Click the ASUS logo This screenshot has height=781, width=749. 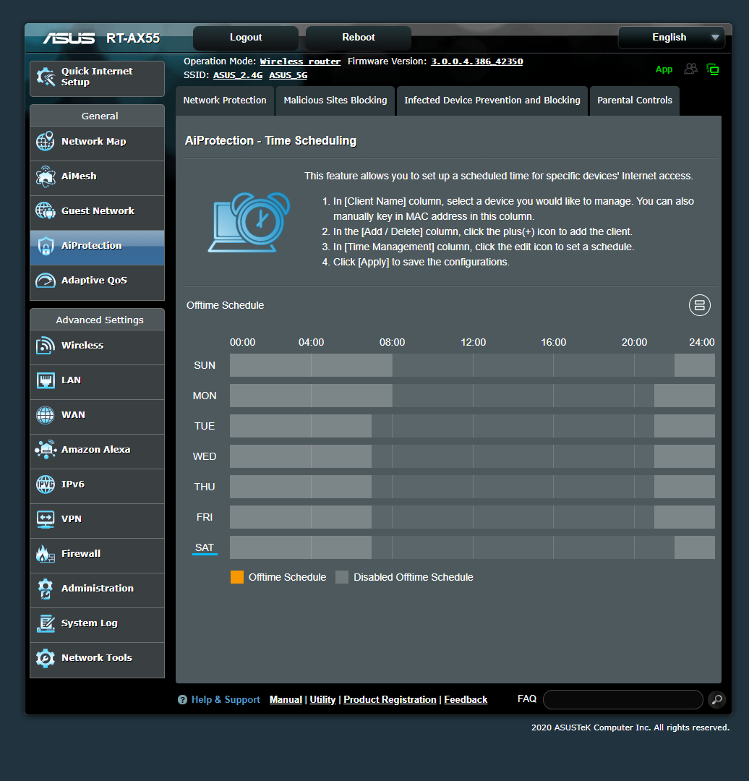tap(69, 38)
